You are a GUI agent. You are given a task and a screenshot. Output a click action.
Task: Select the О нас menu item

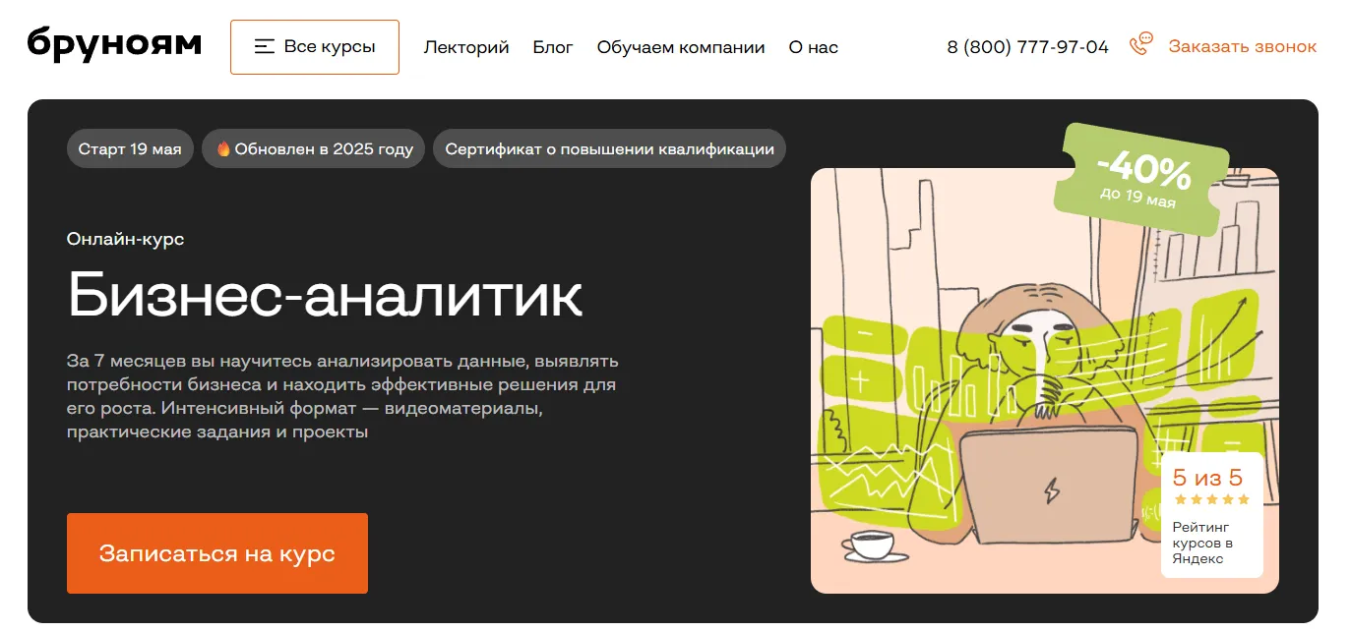pyautogui.click(x=814, y=47)
